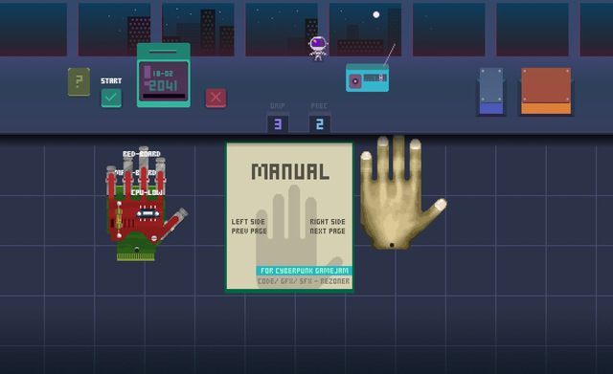Click the green connector base of robotic hand
The height and width of the screenshot is (374, 613).
pos(136,250)
